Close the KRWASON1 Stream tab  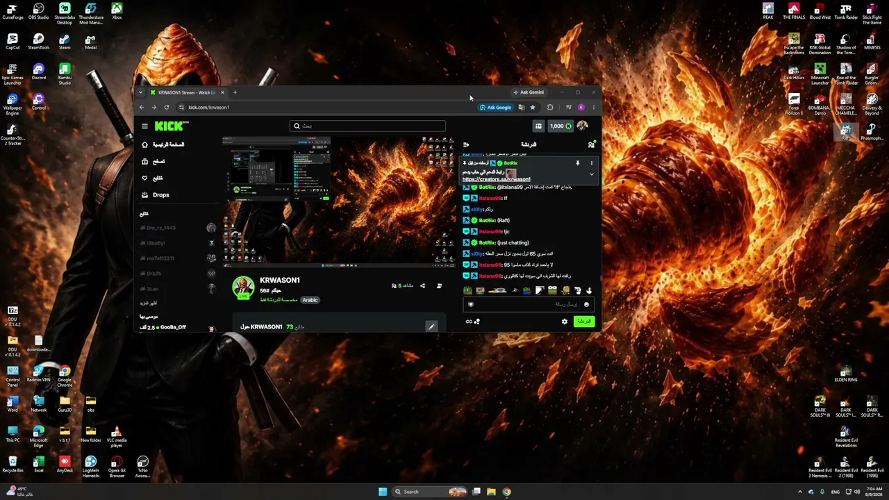click(x=222, y=92)
